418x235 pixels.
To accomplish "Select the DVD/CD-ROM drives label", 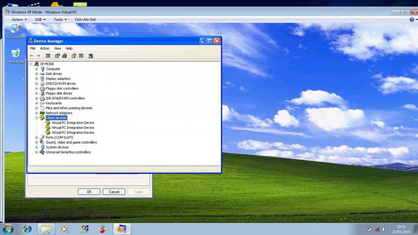I will 61,84.
